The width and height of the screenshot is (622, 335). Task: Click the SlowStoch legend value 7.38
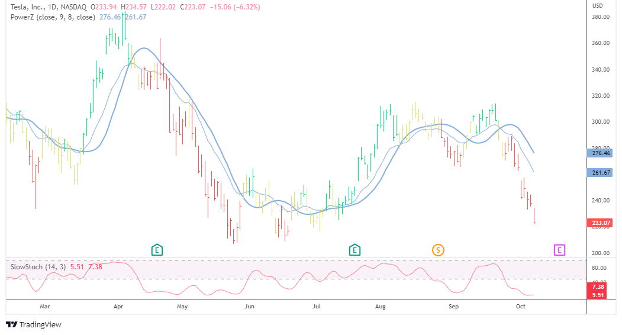[95, 267]
